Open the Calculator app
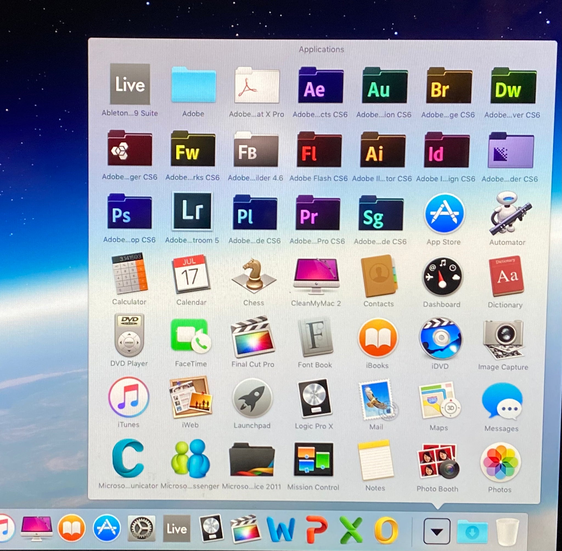This screenshot has width=562, height=551. [130, 273]
